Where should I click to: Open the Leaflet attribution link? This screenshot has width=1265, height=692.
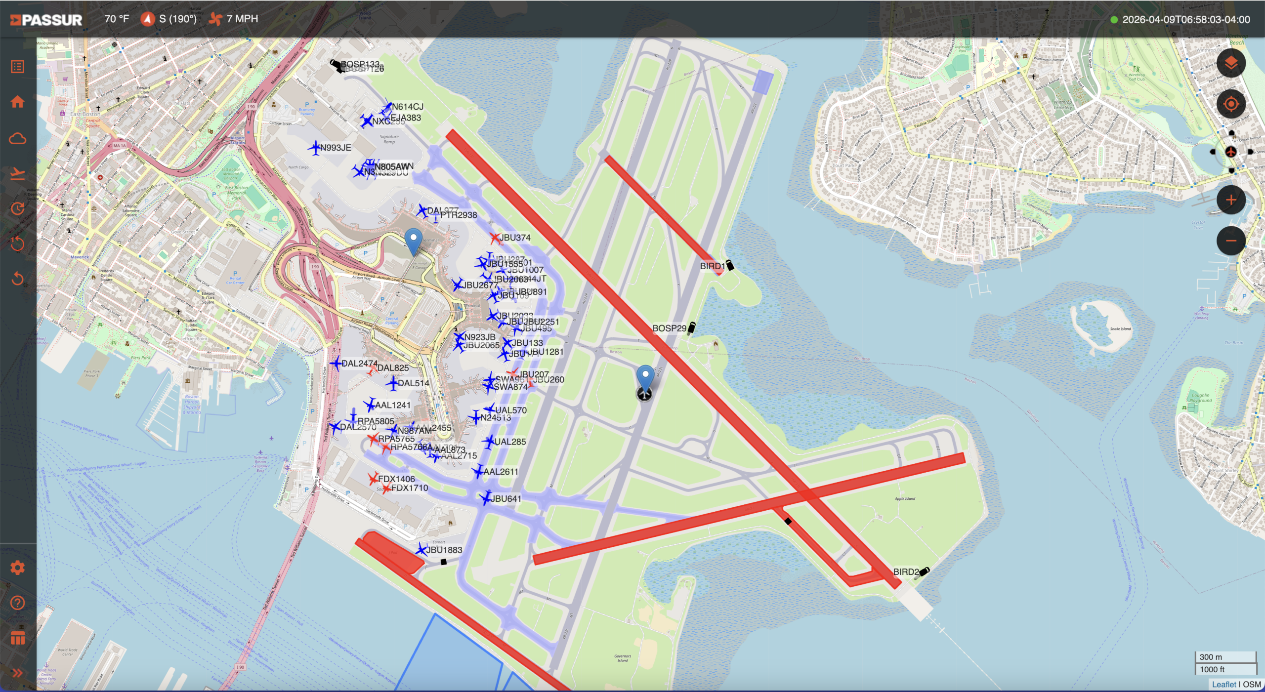tap(1223, 684)
